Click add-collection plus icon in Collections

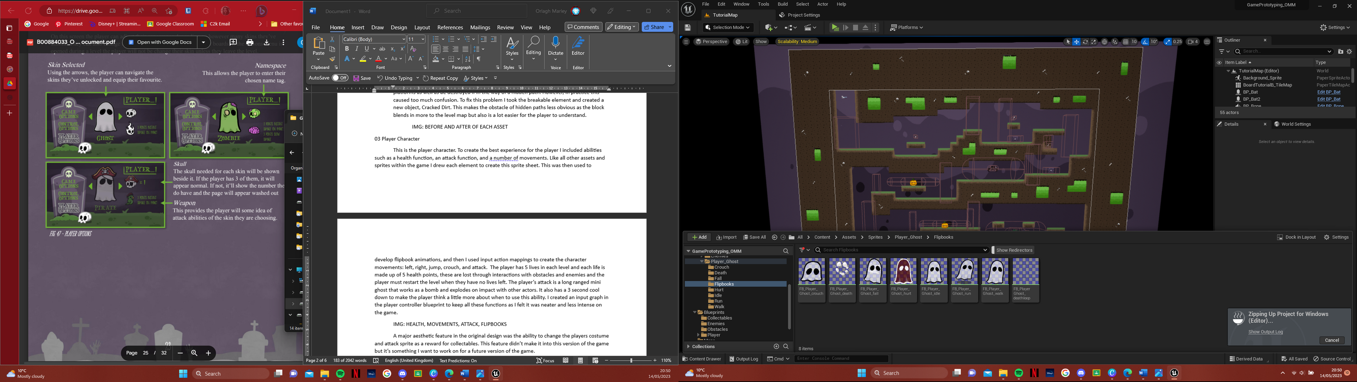click(x=776, y=346)
